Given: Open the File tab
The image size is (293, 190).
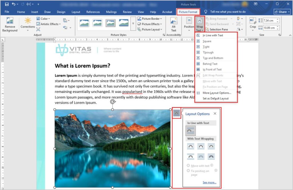Looking at the screenshot, I should point(7,12).
